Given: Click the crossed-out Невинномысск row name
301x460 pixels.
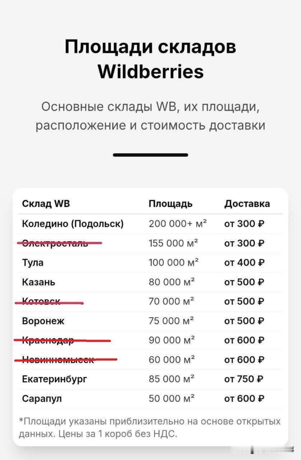Looking at the screenshot, I should click(59, 359).
